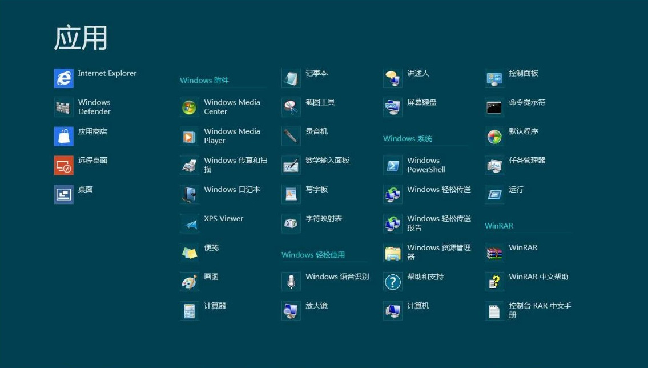648x368 pixels.
Task: Launch Windows Media Center
Action: pos(190,107)
